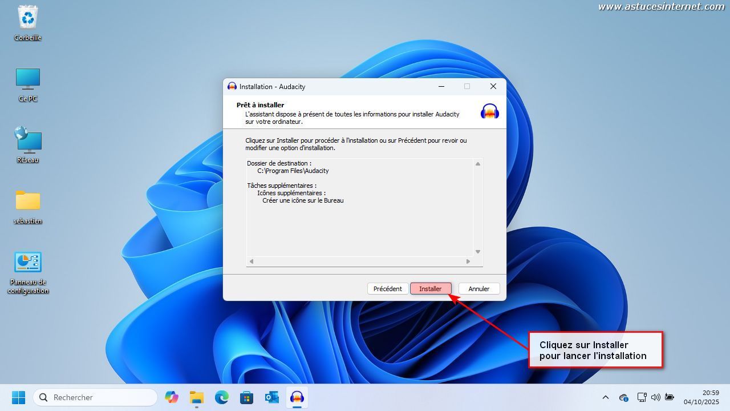Open Microsoft Edge from the taskbar

[x=221, y=397]
